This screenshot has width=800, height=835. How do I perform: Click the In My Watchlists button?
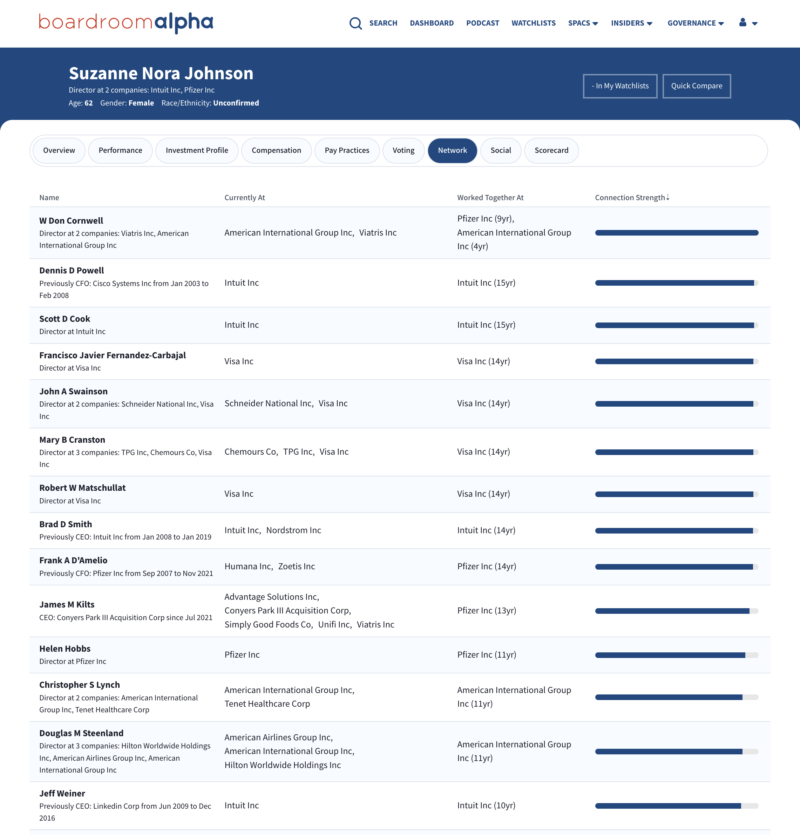620,86
